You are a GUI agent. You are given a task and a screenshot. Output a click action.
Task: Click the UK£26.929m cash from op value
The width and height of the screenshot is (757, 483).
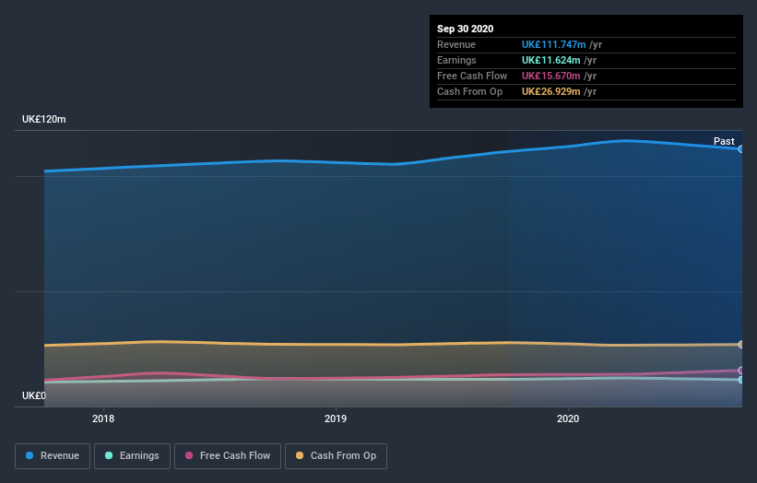point(550,91)
